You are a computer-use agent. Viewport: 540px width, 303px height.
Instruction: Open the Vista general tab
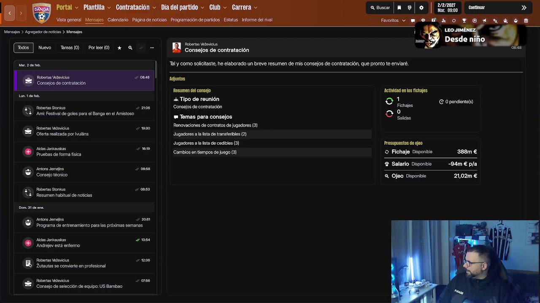coord(69,20)
